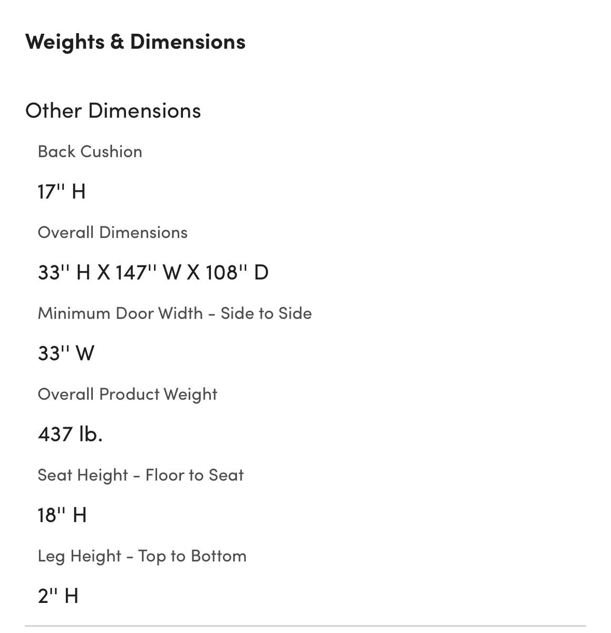Click the Leg Height label text
Viewport: 611px width, 633px height.
click(x=80, y=556)
